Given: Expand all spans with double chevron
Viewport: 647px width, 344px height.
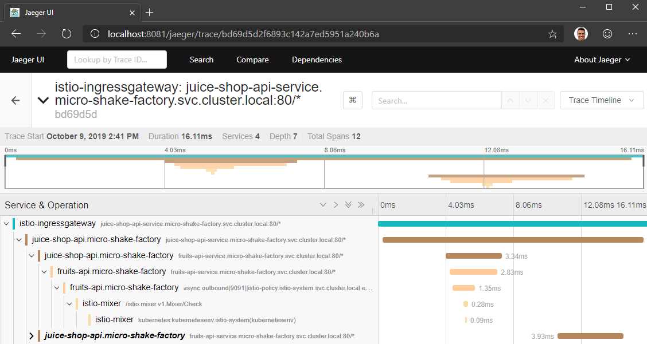Looking at the screenshot, I should click(x=348, y=205).
